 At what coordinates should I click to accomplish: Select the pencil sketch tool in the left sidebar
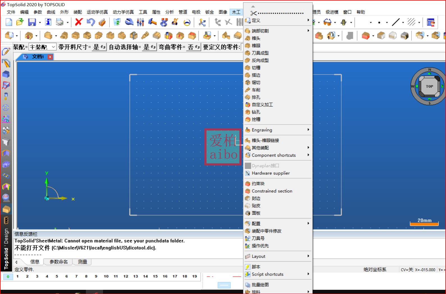(x=6, y=52)
